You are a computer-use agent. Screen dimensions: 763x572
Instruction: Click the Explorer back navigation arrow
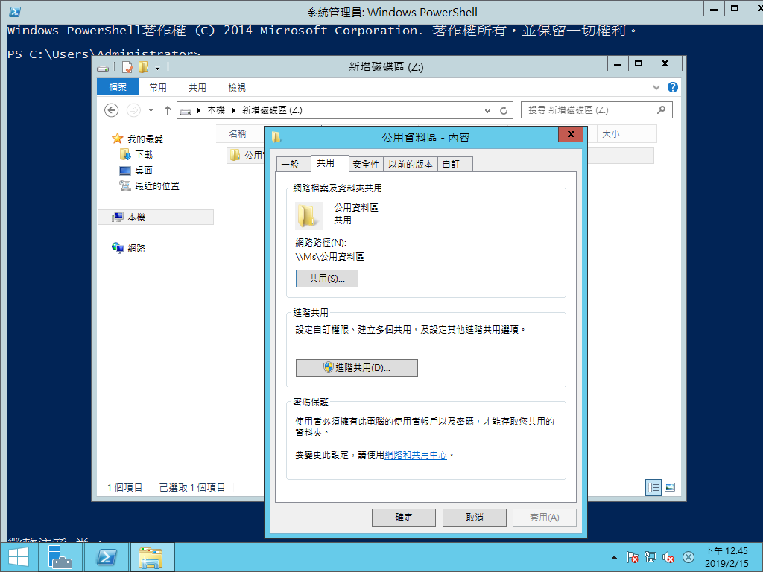[x=112, y=110]
